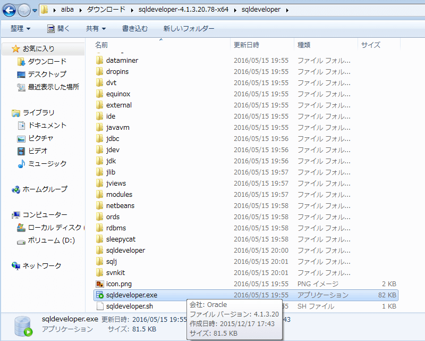Click 書き込む in the toolbar
The height and width of the screenshot is (341, 425).
pyautogui.click(x=135, y=28)
